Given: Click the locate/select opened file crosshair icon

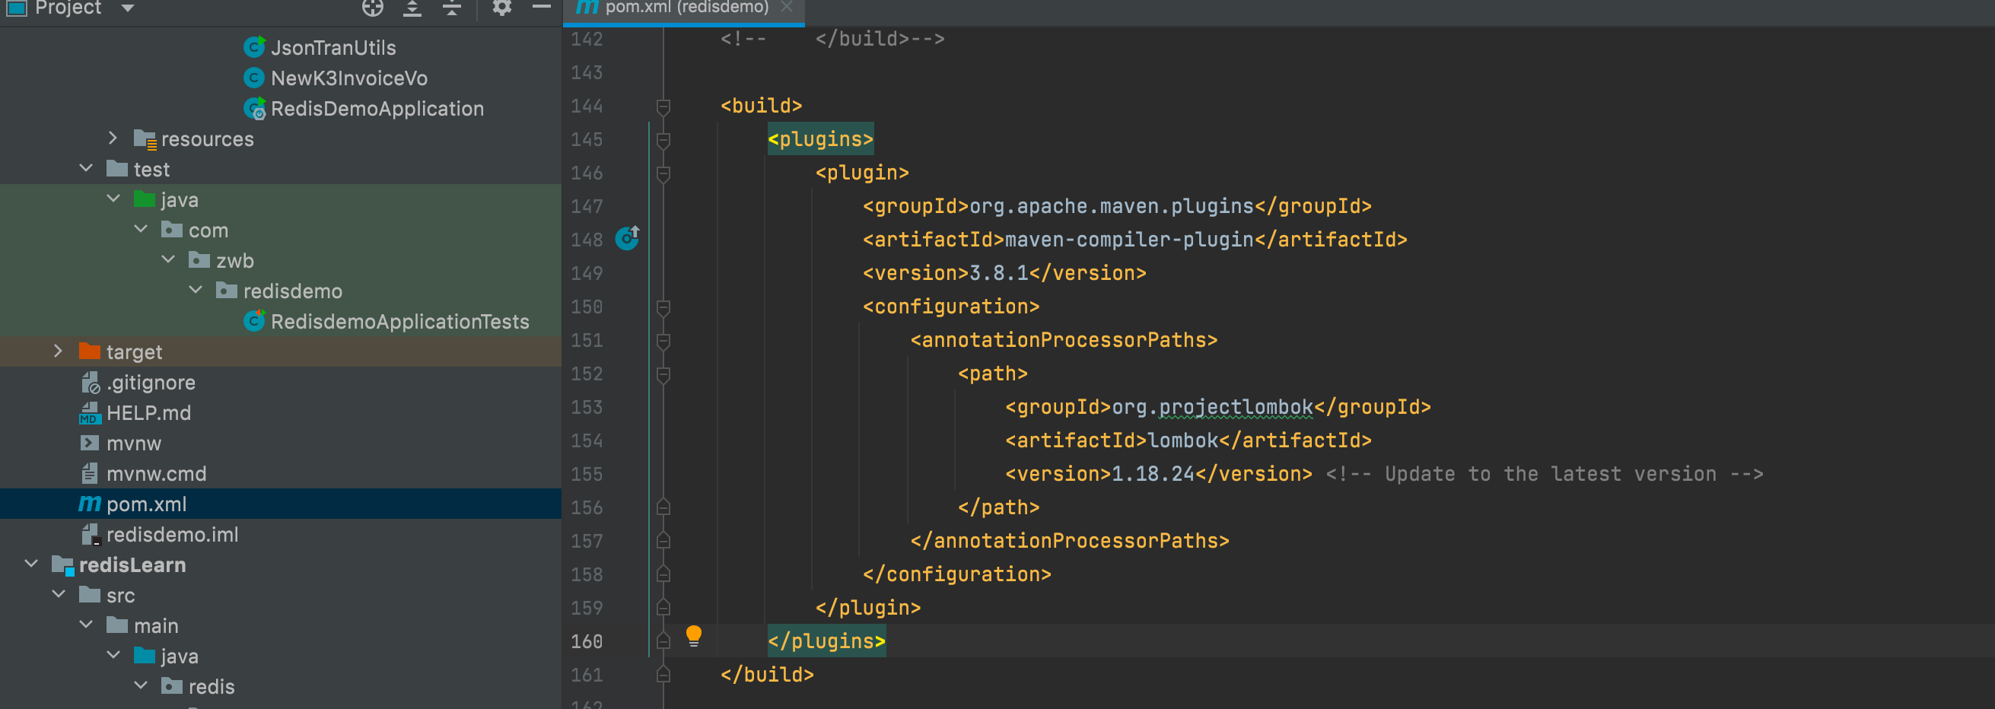Looking at the screenshot, I should click(373, 8).
